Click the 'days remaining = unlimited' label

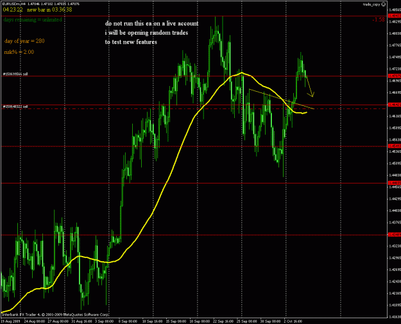33,20
